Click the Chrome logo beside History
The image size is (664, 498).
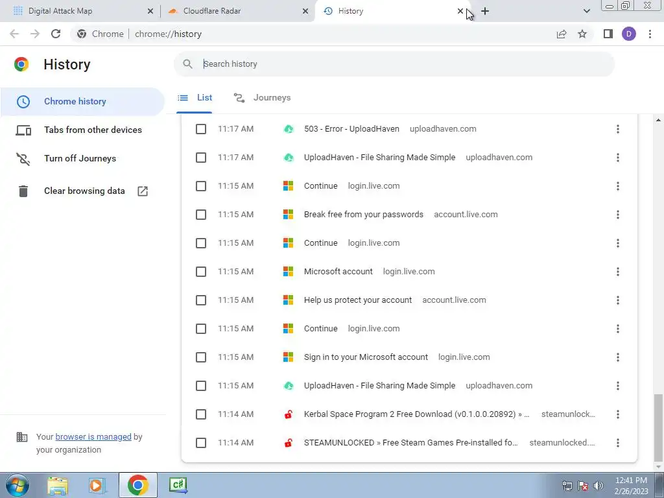pos(21,64)
